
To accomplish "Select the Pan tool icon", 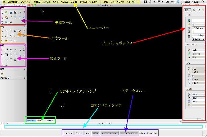I will coord(24,17).
